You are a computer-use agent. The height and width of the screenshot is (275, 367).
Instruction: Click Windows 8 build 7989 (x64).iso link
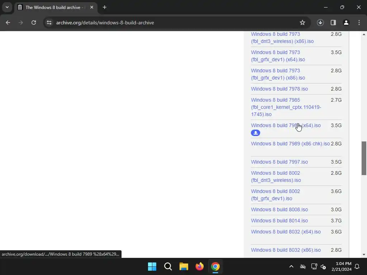286,125
